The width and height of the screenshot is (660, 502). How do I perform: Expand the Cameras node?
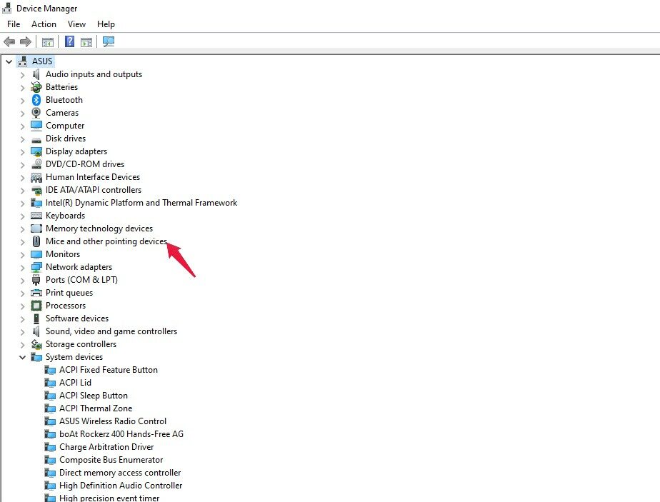[22, 114]
